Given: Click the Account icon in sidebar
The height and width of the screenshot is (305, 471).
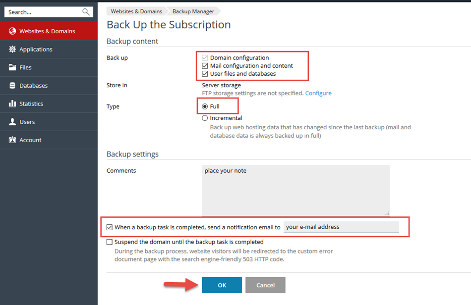Looking at the screenshot, I should 12,140.
